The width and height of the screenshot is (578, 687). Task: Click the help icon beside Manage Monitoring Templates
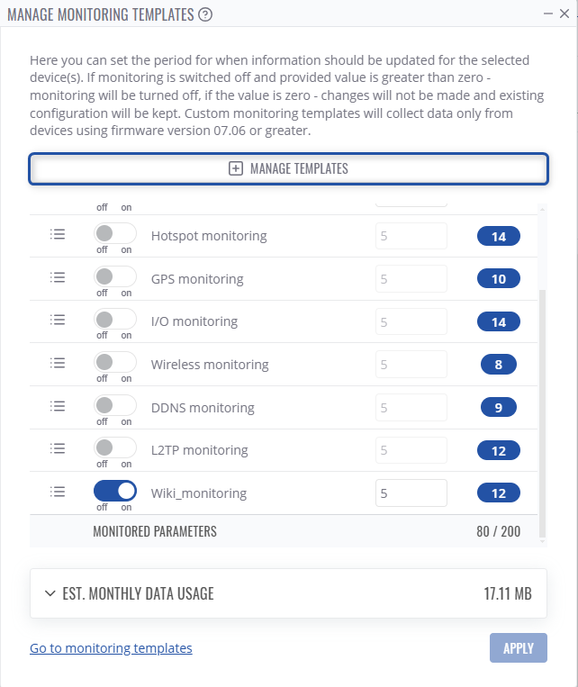pyautogui.click(x=206, y=14)
